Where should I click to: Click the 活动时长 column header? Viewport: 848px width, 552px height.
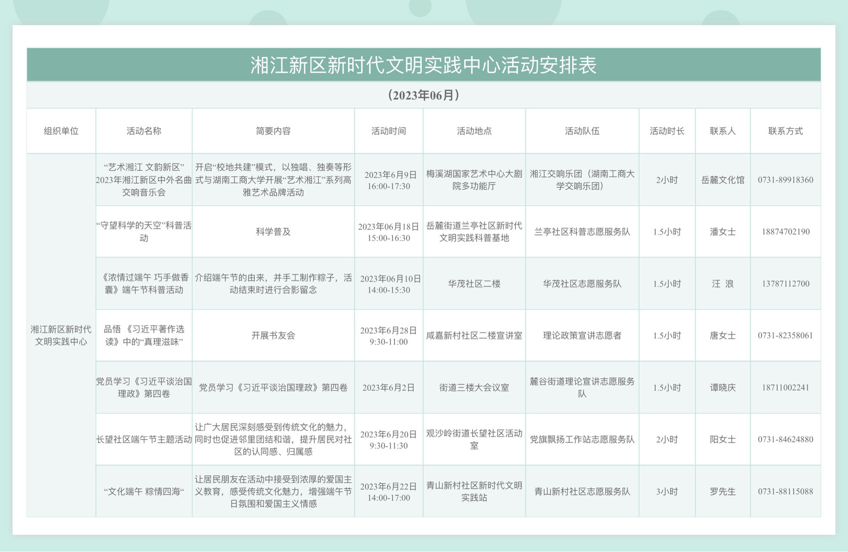[x=667, y=131]
